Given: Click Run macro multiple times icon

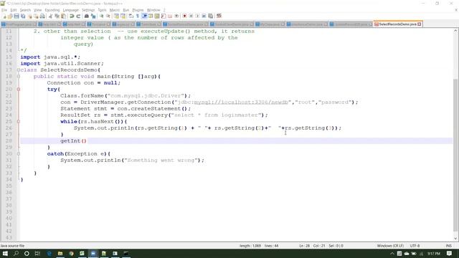Looking at the screenshot, I should click(x=204, y=16).
